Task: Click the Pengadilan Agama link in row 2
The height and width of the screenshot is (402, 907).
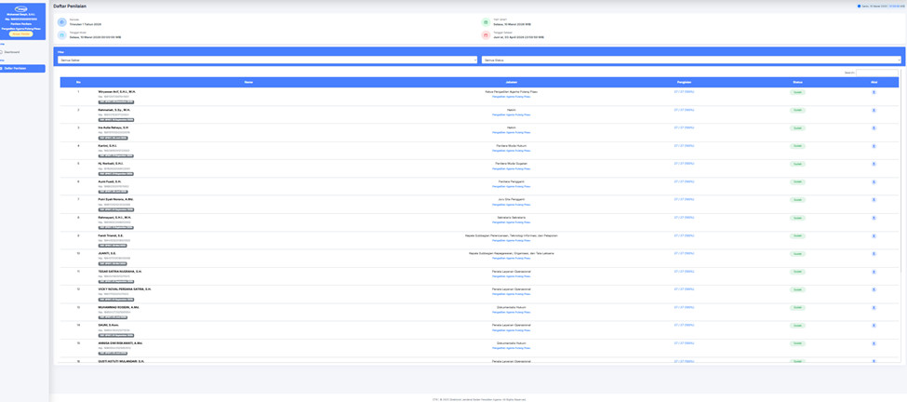Action: [511, 114]
